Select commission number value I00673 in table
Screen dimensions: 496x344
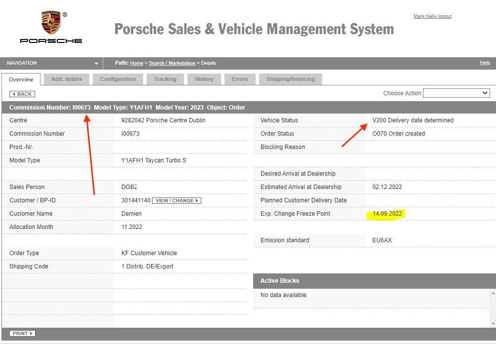130,134
